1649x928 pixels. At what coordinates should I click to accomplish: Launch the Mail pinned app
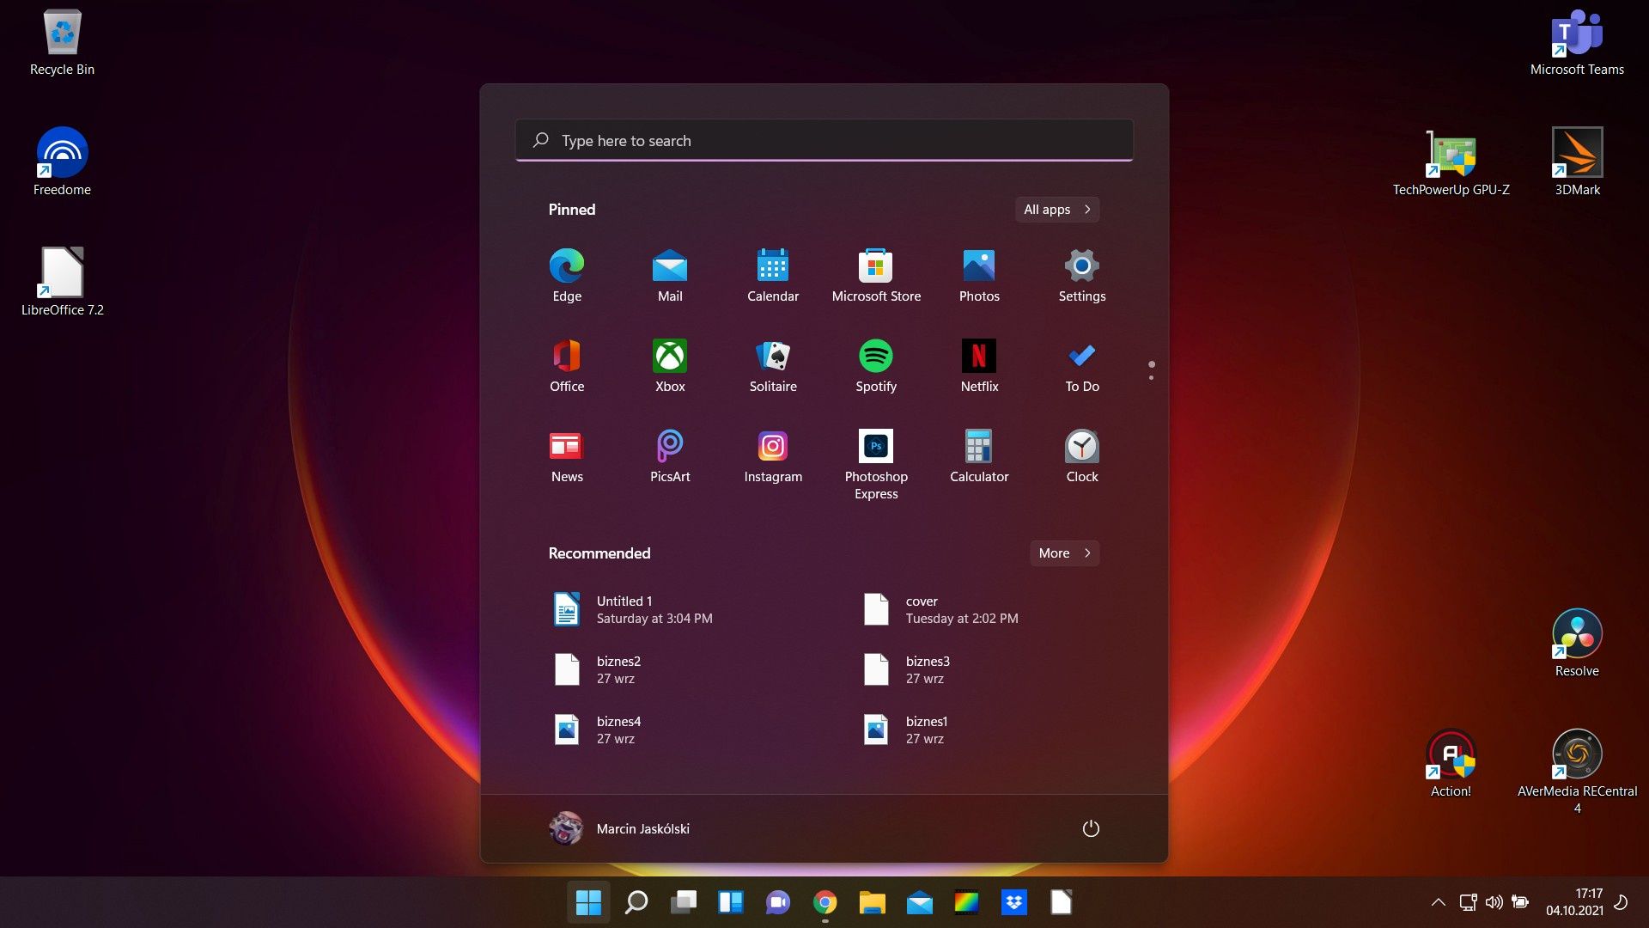tap(670, 276)
